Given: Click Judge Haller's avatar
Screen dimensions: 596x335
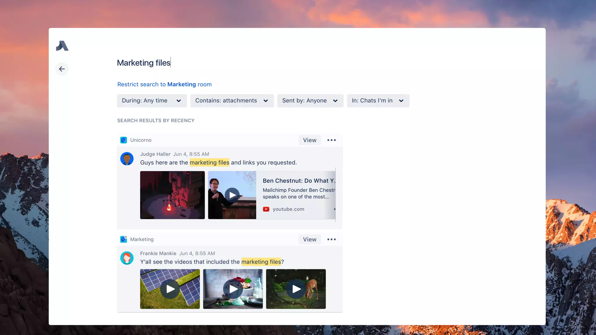Looking at the screenshot, I should pos(127,159).
